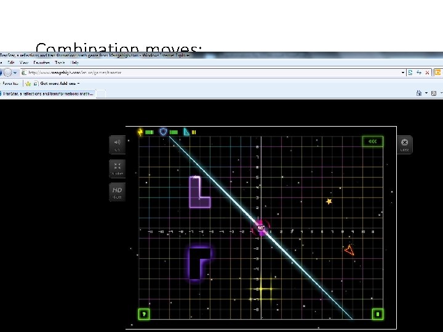Screen dimensions: 443x332
Task: Click the orange arrow-shaped enemy ship
Action: pos(349,250)
